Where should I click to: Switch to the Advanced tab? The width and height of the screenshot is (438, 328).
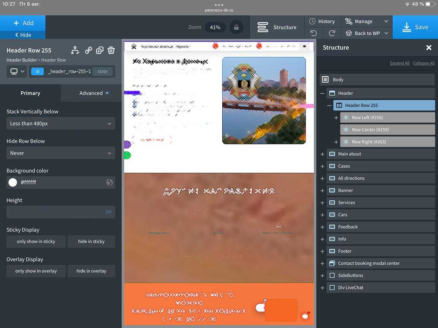point(91,93)
